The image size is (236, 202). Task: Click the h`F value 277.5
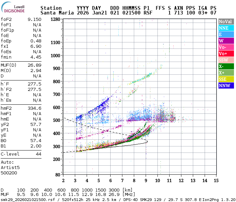coord(34,84)
